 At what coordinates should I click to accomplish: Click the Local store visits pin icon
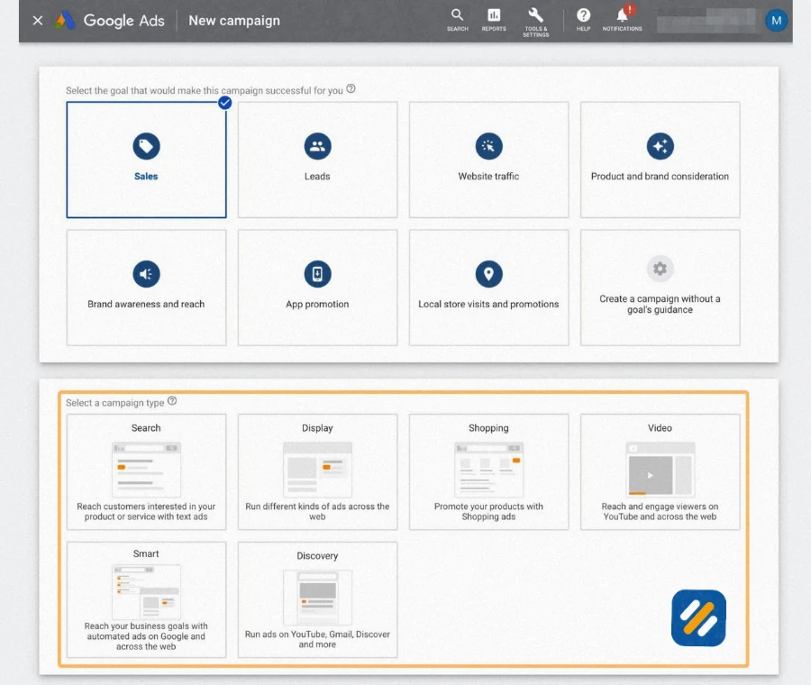point(488,274)
